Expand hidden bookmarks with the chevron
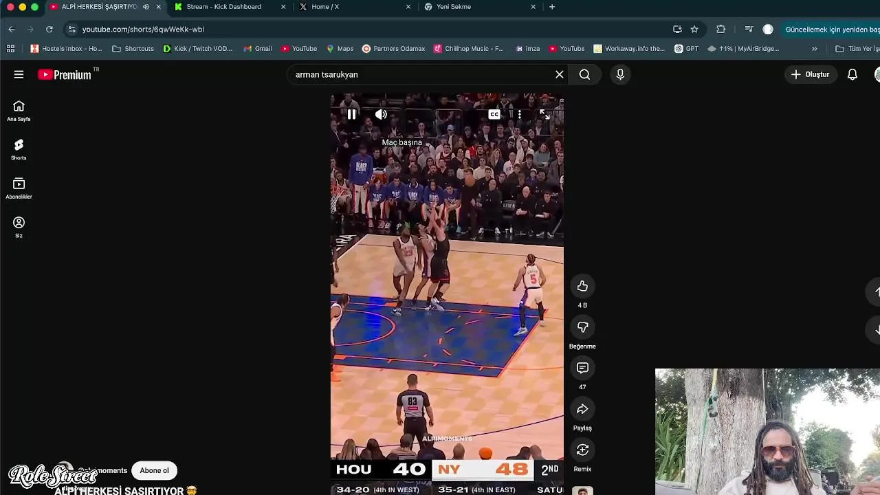The width and height of the screenshot is (880, 495). click(x=815, y=49)
